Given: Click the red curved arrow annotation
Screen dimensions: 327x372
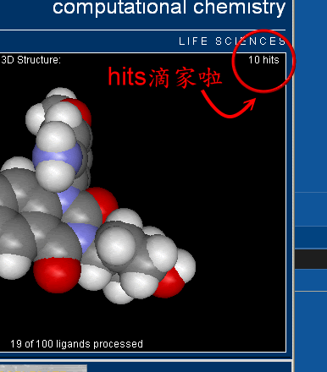Looking at the screenshot, I should point(229,104).
